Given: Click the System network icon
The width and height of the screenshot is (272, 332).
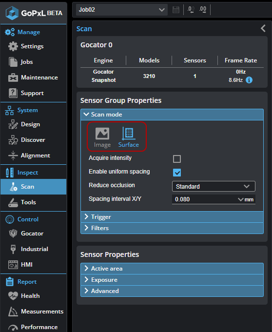Looking at the screenshot, I should tap(10, 110).
